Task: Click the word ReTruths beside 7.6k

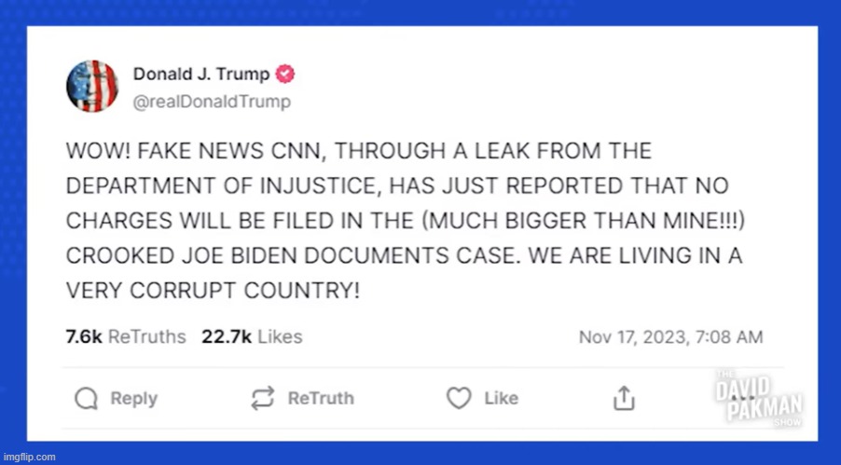Action: click(x=146, y=336)
